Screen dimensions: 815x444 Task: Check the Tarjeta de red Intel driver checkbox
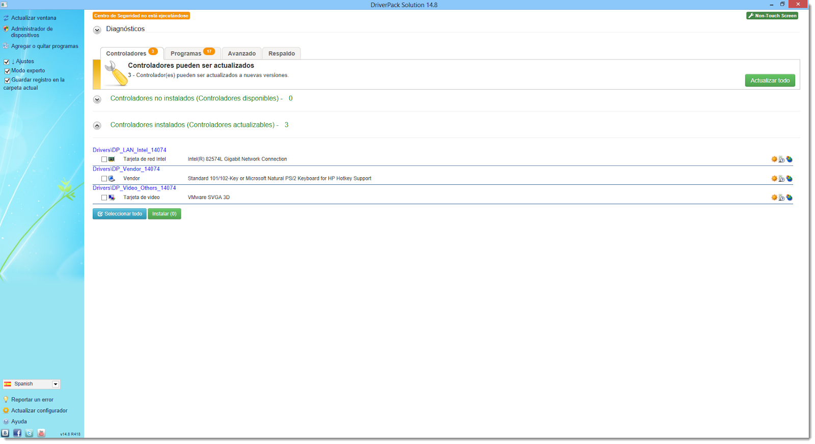(104, 159)
